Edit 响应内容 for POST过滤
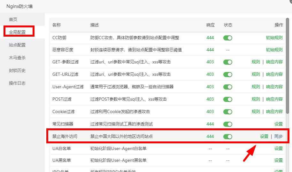Viewport: 292px width, 172px height. (x=274, y=99)
